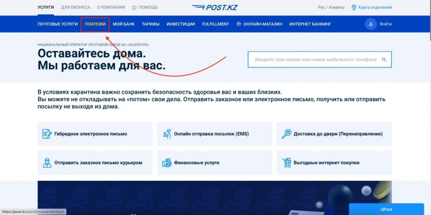Open the ДЛЯ БИЗНЕСА top tab
The width and height of the screenshot is (431, 215).
[x=75, y=8]
